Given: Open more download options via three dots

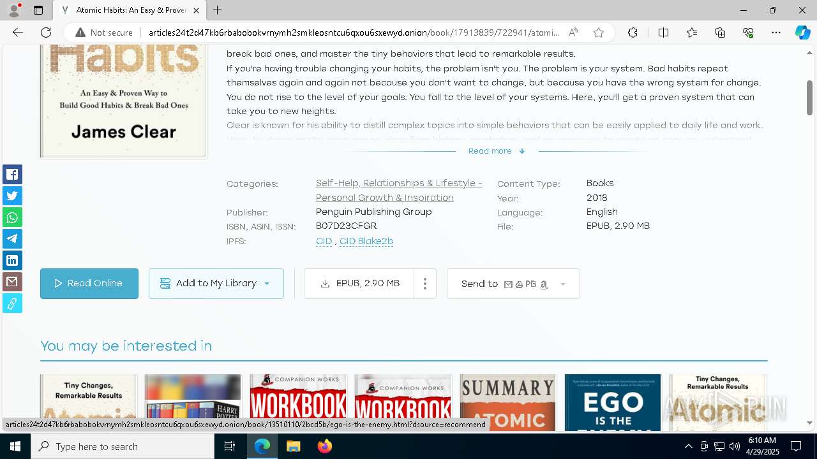Looking at the screenshot, I should (x=425, y=284).
